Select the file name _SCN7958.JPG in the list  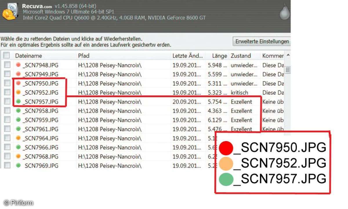coord(40,111)
